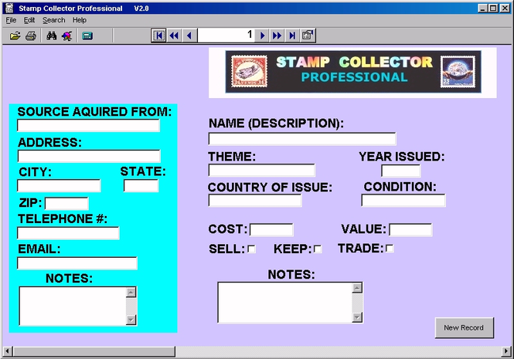Click into the YEAR ISSUED field

point(401,171)
